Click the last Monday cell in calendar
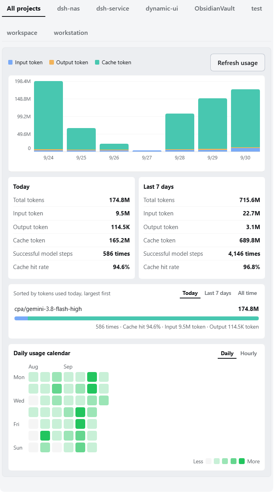This screenshot has width=274, height=495. point(104,377)
